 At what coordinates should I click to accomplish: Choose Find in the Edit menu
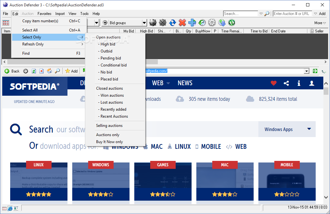pos(49,53)
